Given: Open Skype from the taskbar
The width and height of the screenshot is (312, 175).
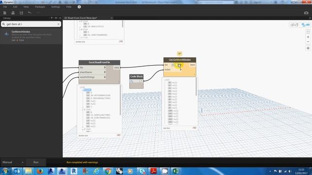Looking at the screenshot, I should tap(142, 171).
